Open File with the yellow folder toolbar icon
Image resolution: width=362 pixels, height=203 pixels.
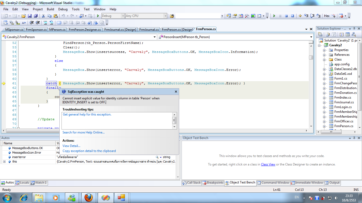24,16
